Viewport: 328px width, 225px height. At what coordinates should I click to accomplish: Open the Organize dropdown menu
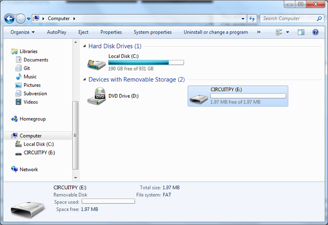pyautogui.click(x=23, y=32)
